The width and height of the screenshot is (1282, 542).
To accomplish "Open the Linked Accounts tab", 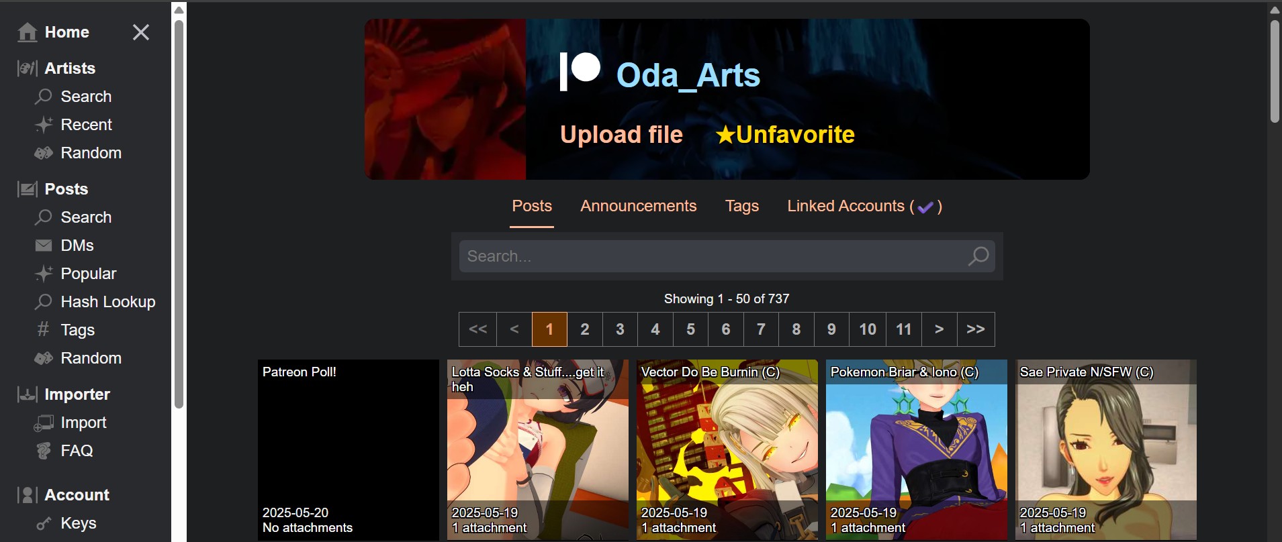I will pos(864,206).
